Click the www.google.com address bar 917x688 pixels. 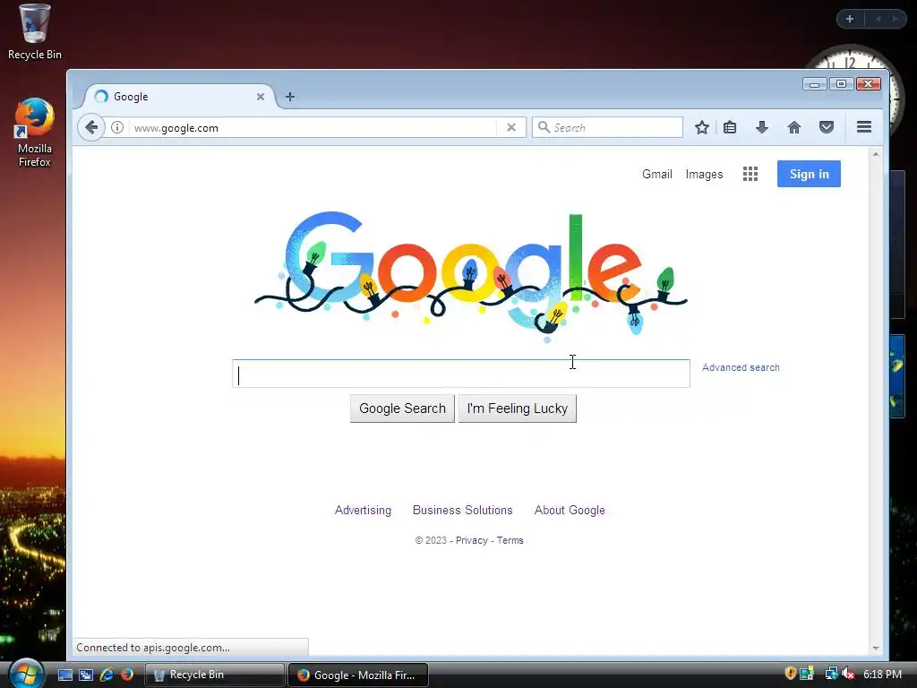313,127
